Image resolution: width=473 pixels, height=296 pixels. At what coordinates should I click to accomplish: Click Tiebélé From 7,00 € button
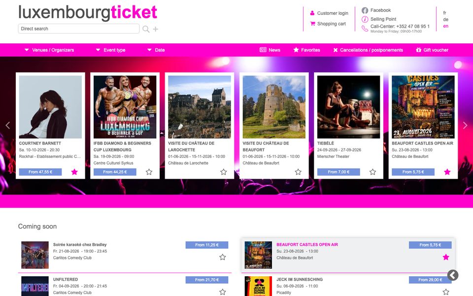point(338,172)
